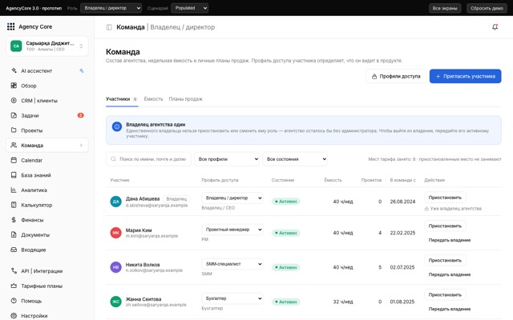Expand the Сарыарқа Диджит agency switcher
This screenshot has width=513, height=320.
(47, 46)
